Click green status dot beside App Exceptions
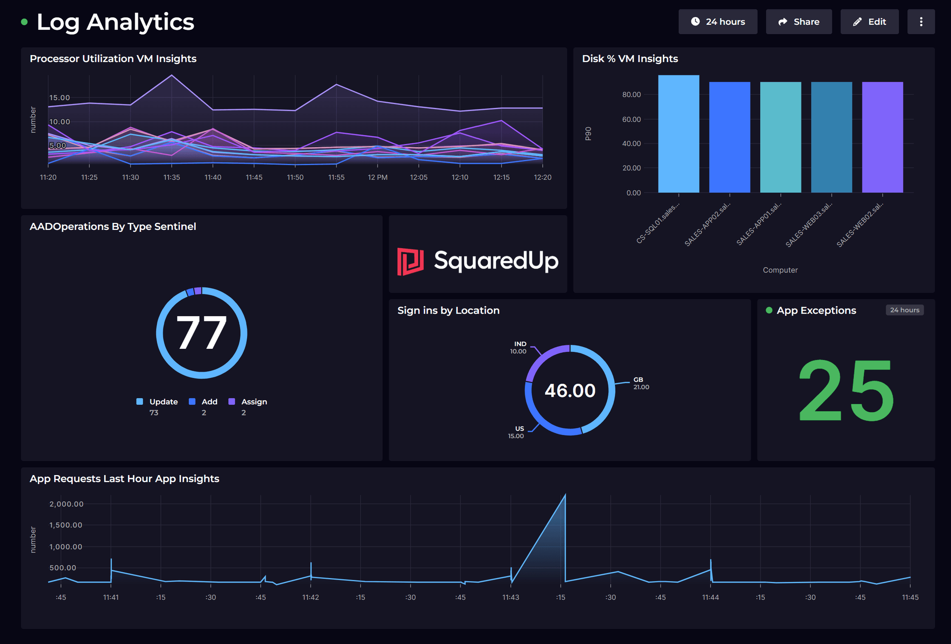951x644 pixels. [x=769, y=311]
